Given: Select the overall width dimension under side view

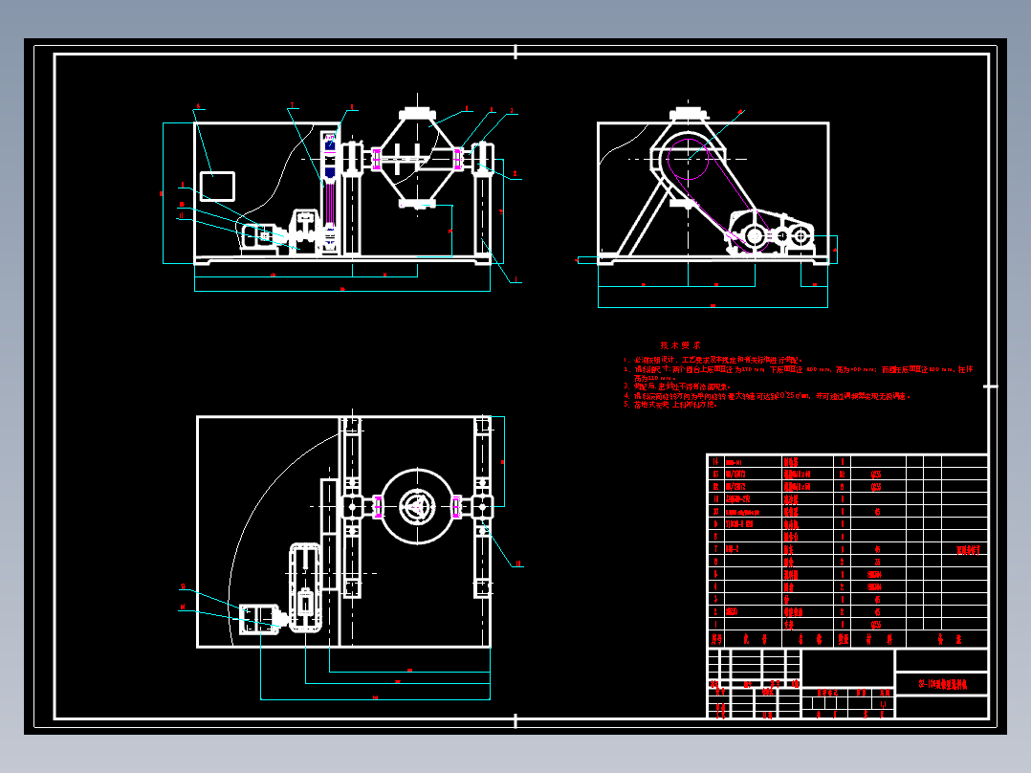Looking at the screenshot, I should pos(713,306).
